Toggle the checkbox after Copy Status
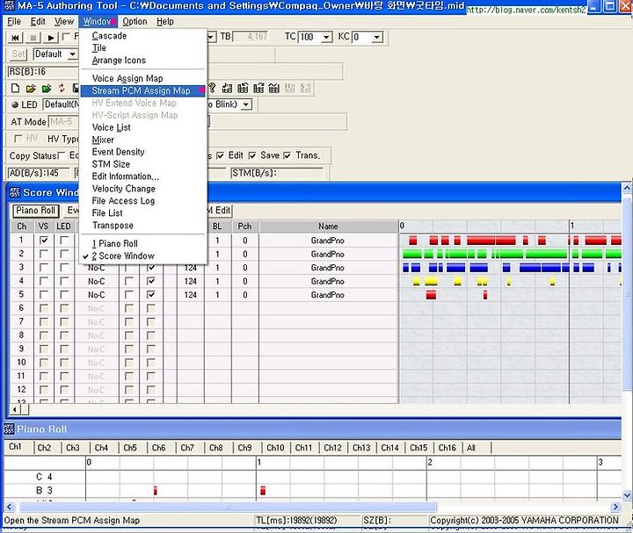Image resolution: width=633 pixels, height=533 pixels. point(62,155)
